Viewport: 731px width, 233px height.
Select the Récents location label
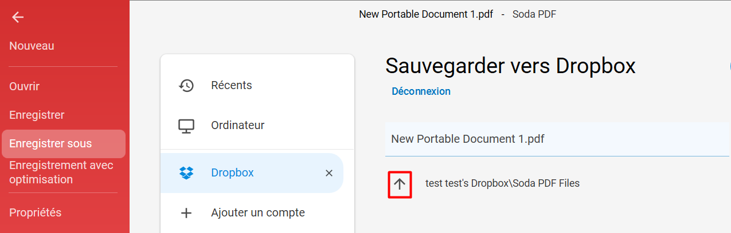(x=232, y=86)
